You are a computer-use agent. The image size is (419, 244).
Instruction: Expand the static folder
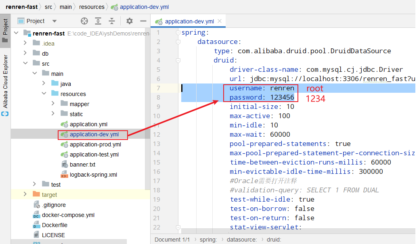coord(53,114)
